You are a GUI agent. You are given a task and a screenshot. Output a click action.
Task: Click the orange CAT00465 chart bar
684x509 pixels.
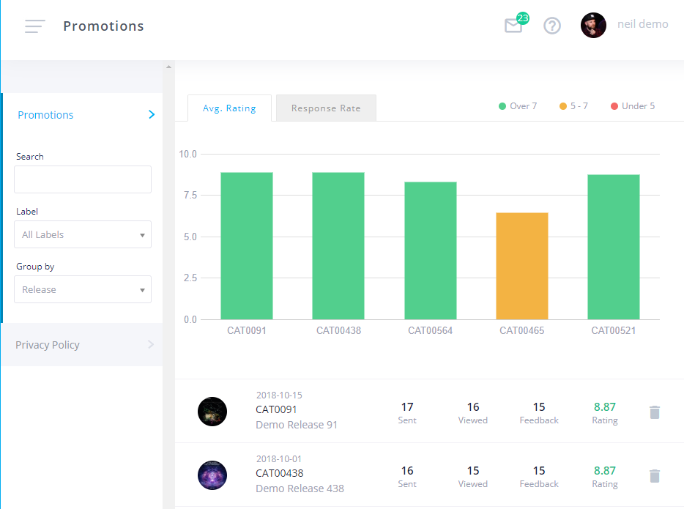click(x=522, y=266)
